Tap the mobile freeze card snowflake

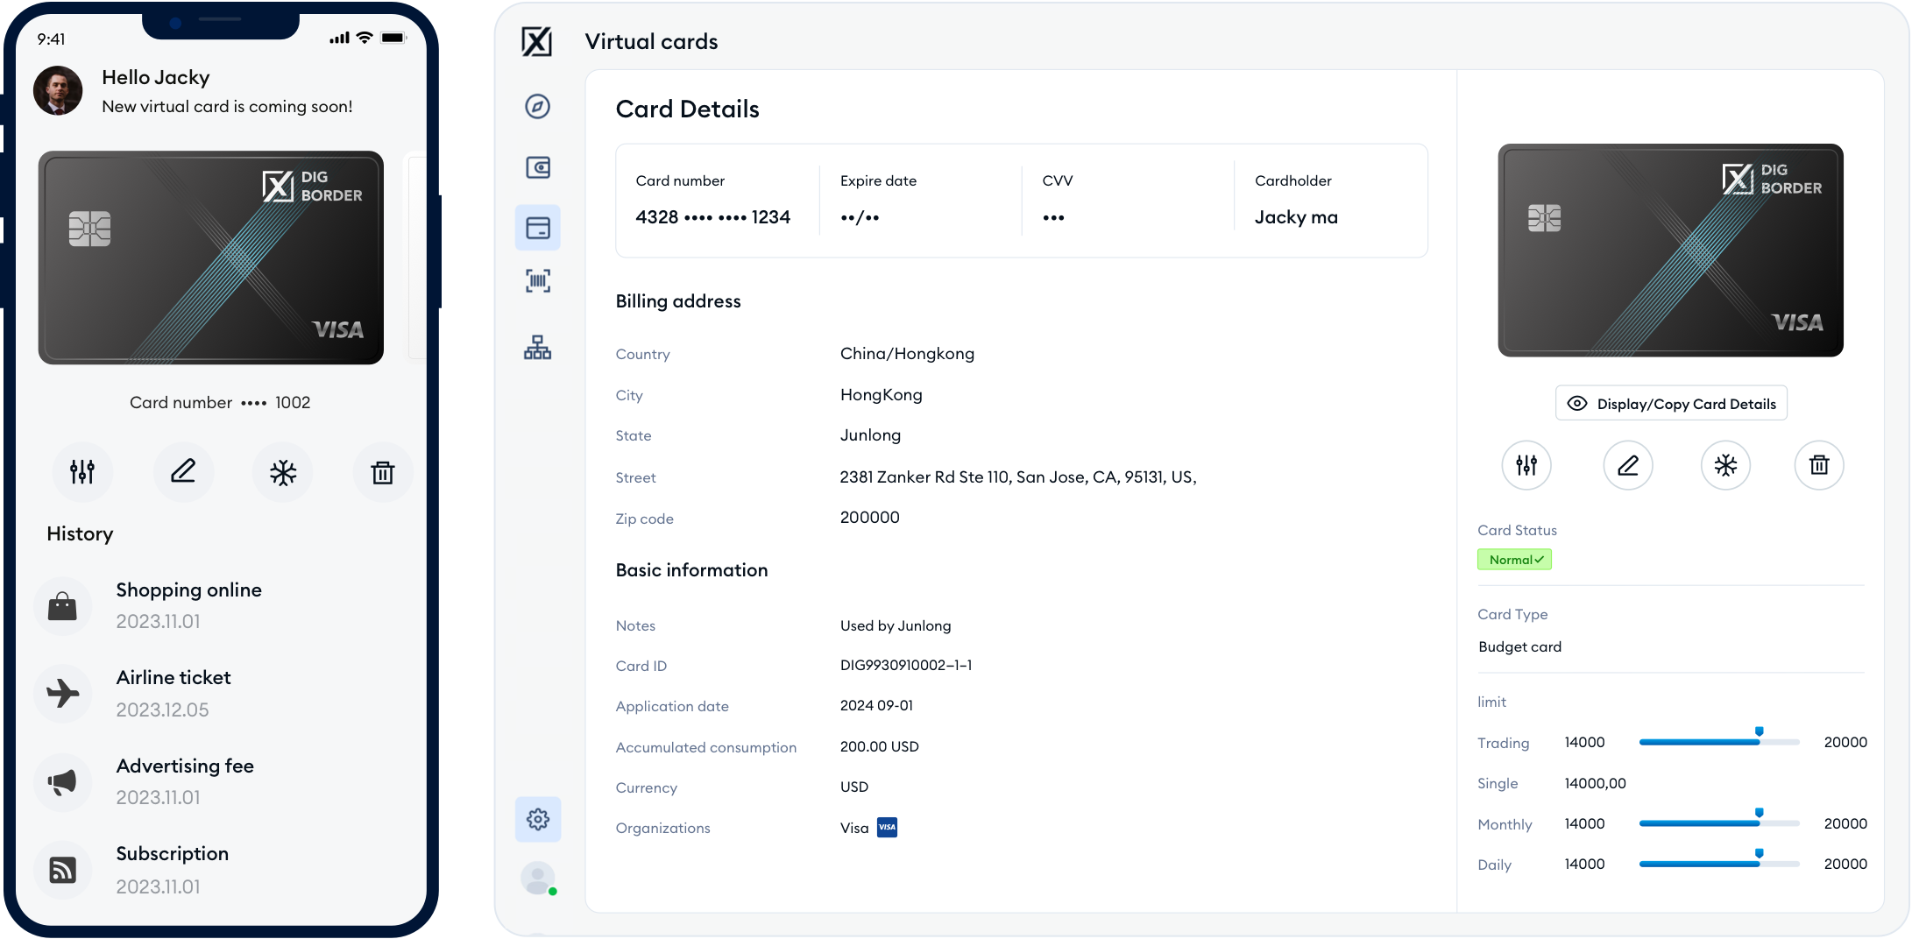282,473
